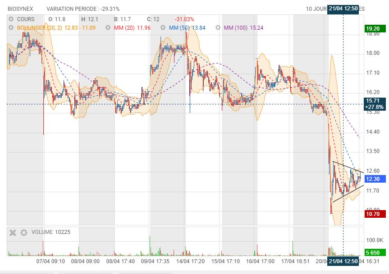The width and height of the screenshot is (389, 274).
Task: Click the 15/04 17:10 time axis label
Action: [x=225, y=261]
